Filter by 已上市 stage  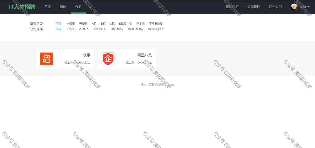click(x=140, y=24)
